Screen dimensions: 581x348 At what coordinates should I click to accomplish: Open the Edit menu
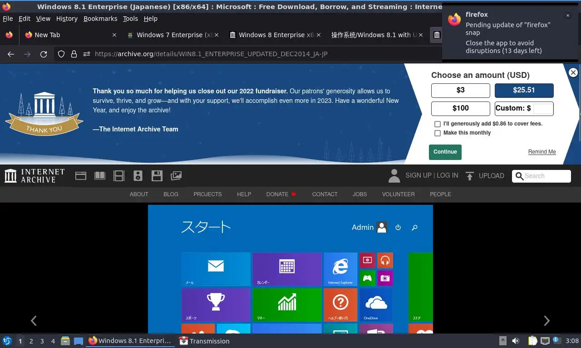(25, 19)
